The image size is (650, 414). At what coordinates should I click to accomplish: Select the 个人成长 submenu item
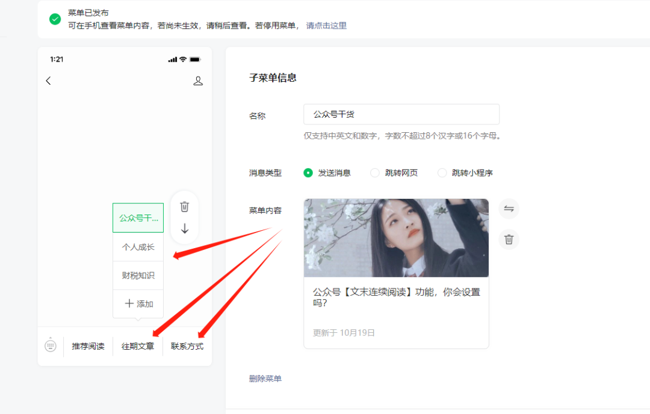coord(138,246)
